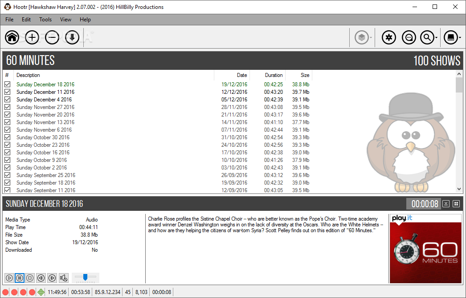Select the Sunday October 9 2016 episode
The height and width of the screenshot is (298, 466).
[158, 160]
